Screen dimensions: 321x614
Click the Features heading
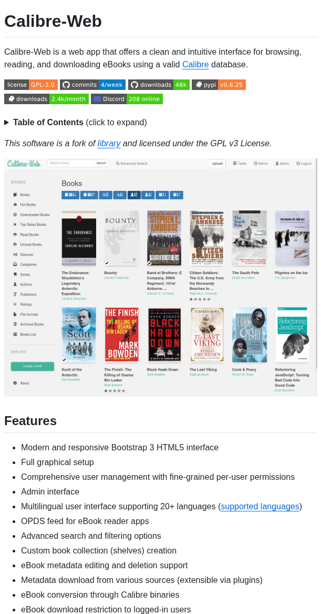pos(30,421)
